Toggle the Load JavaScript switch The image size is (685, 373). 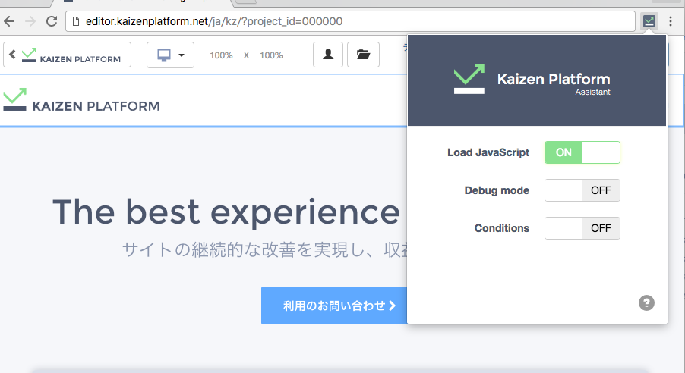pos(582,152)
